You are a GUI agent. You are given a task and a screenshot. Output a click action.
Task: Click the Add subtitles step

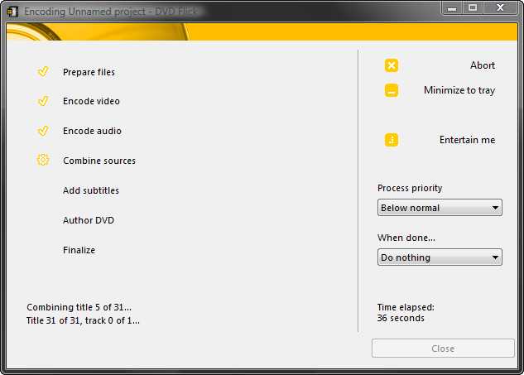coord(91,190)
